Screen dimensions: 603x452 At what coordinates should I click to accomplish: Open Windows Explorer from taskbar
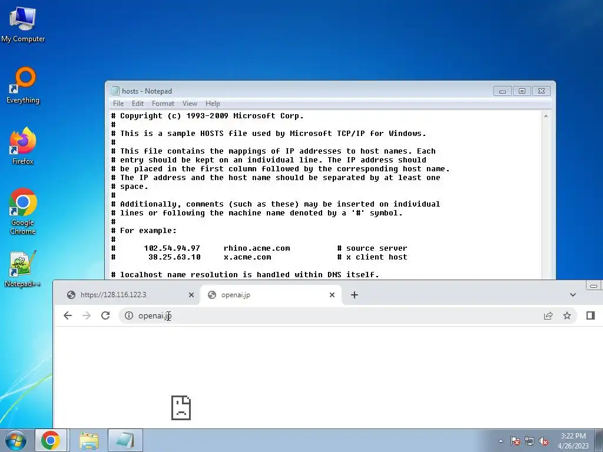coord(89,440)
